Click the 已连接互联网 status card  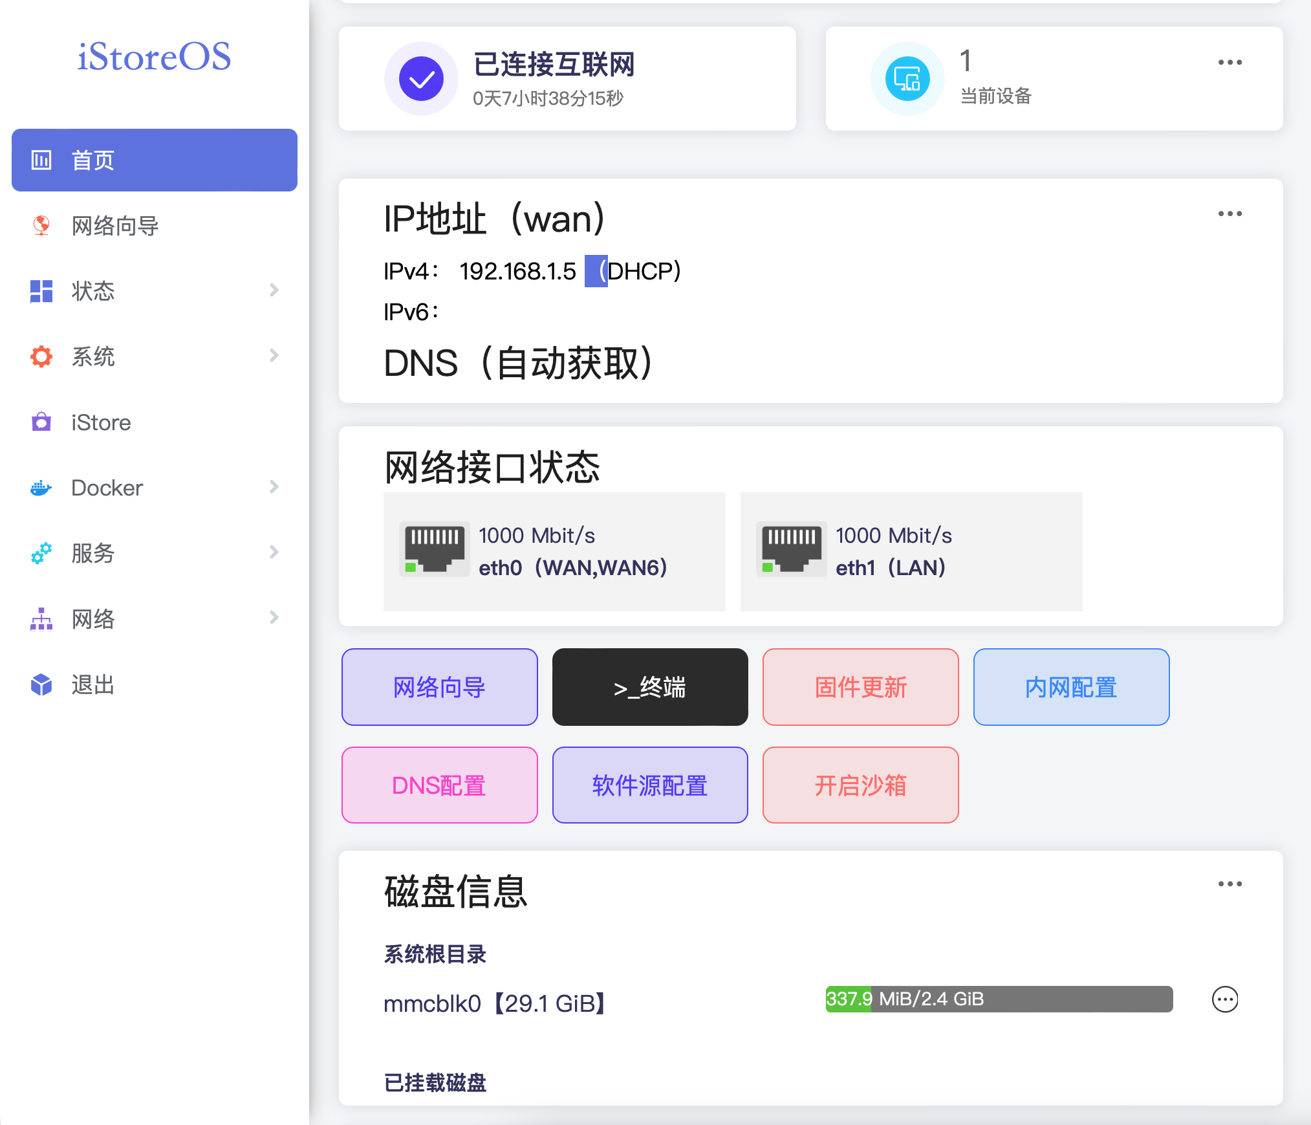[567, 79]
